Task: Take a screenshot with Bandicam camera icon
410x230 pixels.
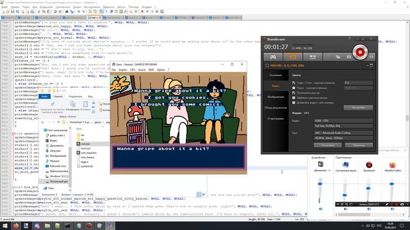Action: [348, 57]
